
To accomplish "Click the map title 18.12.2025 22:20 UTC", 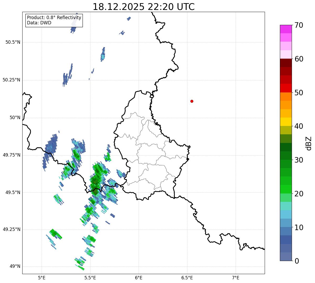I will [x=144, y=7].
